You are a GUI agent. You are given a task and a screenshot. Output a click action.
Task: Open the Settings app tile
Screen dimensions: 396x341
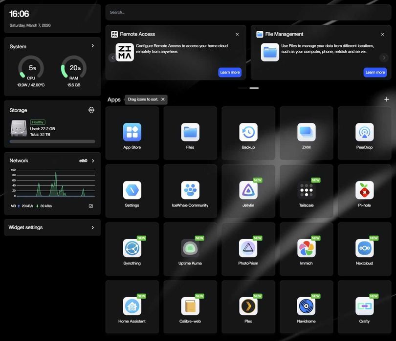[132, 191]
